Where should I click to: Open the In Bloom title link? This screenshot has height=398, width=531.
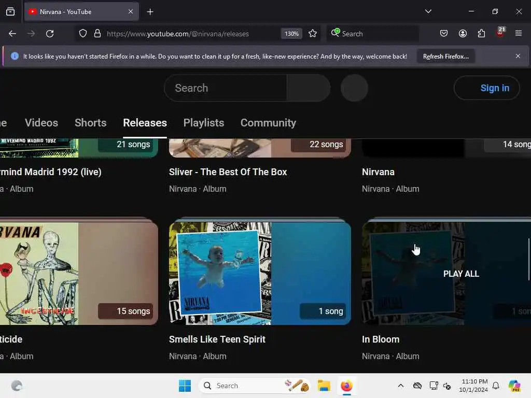pyautogui.click(x=381, y=339)
